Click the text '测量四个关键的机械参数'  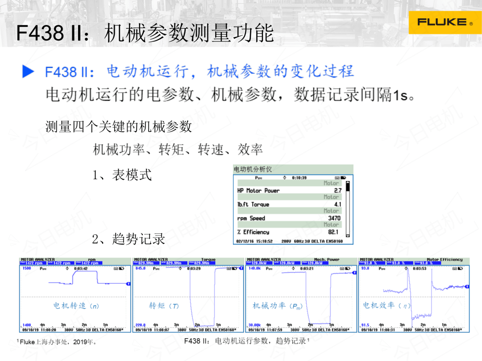(x=119, y=127)
